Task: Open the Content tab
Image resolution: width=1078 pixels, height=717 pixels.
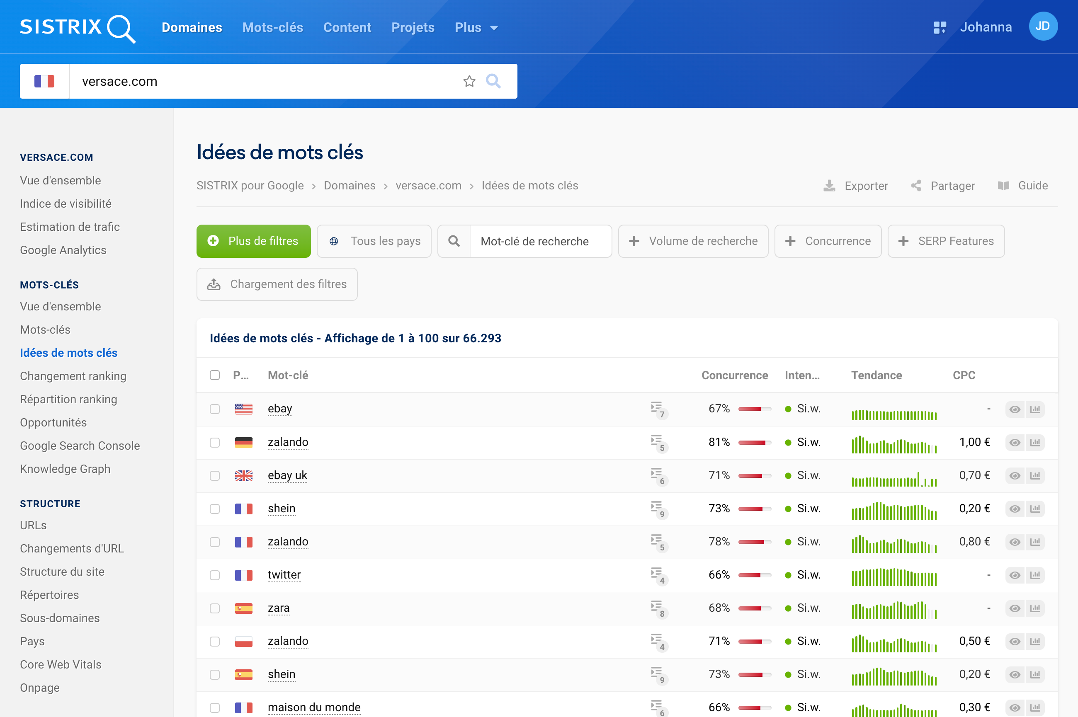Action: [x=347, y=27]
